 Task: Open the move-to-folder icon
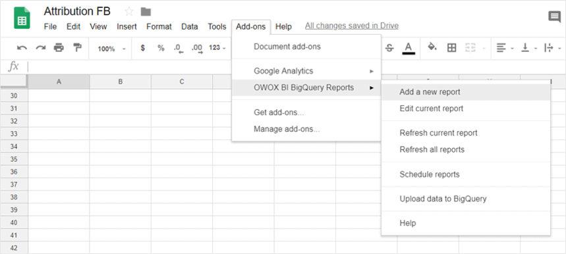click(146, 12)
